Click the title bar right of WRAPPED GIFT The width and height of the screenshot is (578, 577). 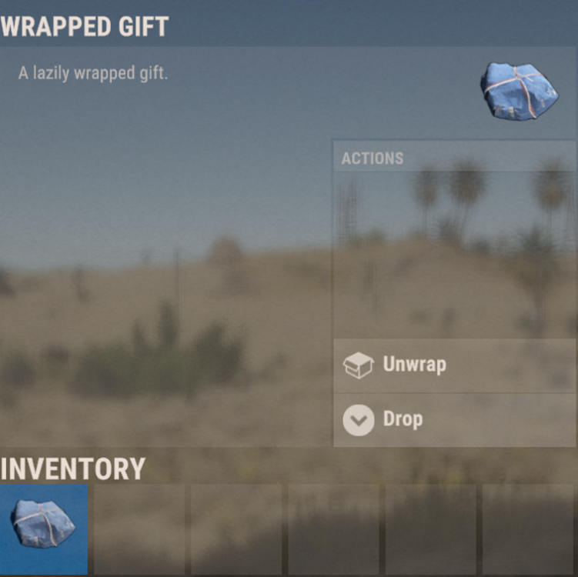click(373, 24)
